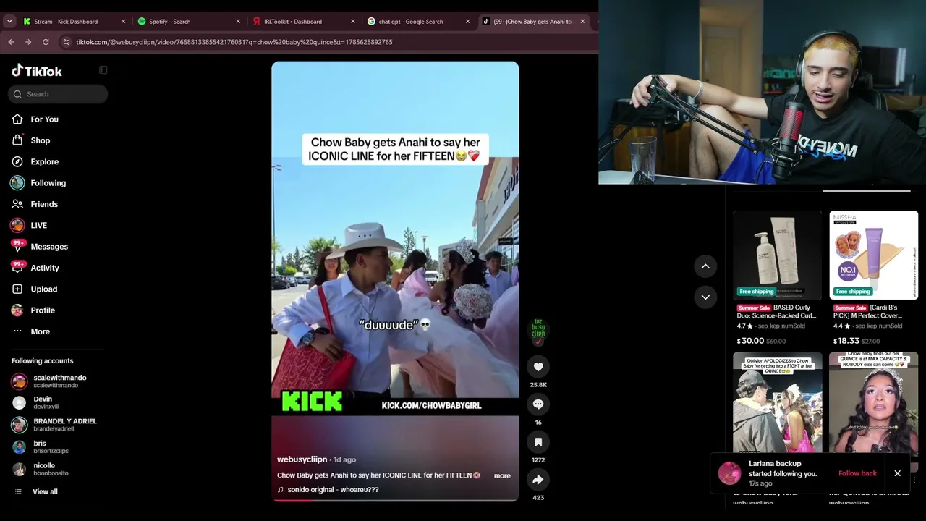Click the $18.33 product price
926x521 pixels.
846,341
